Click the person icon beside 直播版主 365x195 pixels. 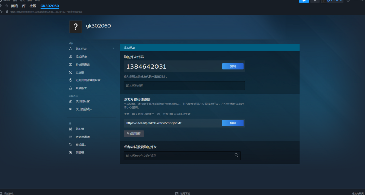(x=71, y=88)
